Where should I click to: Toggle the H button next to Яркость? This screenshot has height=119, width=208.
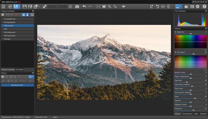175,32
